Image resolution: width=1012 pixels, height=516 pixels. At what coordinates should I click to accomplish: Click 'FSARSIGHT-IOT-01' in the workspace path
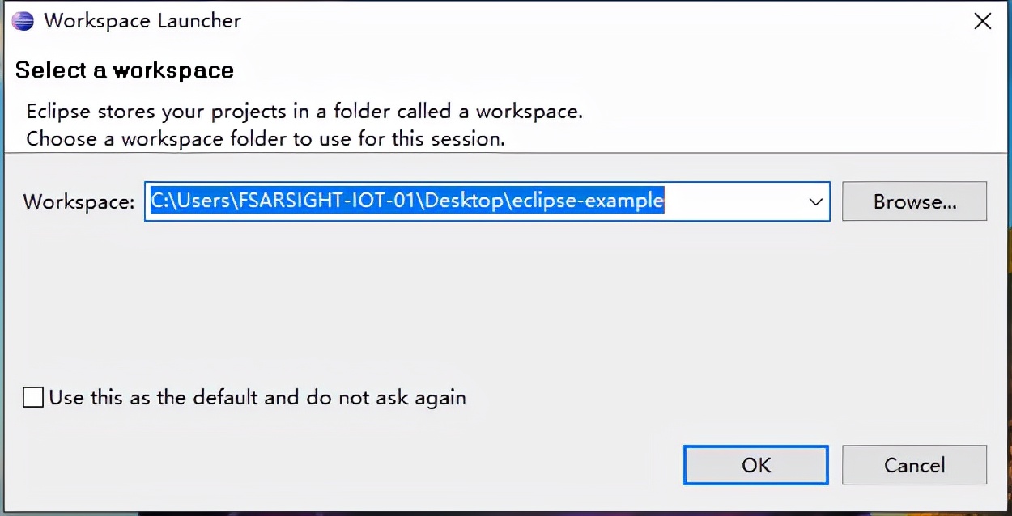tap(326, 201)
